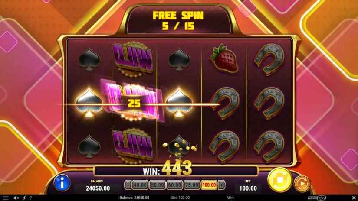Increase bet with the plus button
The width and height of the screenshot is (358, 201).
point(221,185)
